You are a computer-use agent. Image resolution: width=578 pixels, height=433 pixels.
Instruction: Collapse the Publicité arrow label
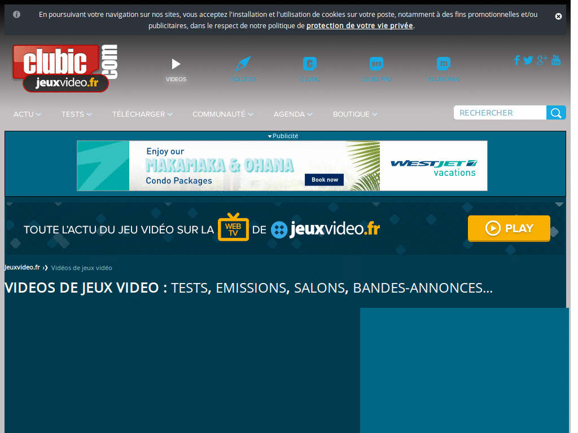pyautogui.click(x=283, y=136)
